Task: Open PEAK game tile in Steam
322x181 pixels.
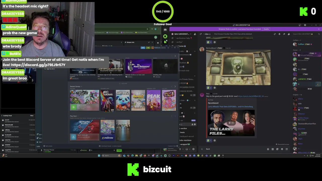Action: (153, 101)
